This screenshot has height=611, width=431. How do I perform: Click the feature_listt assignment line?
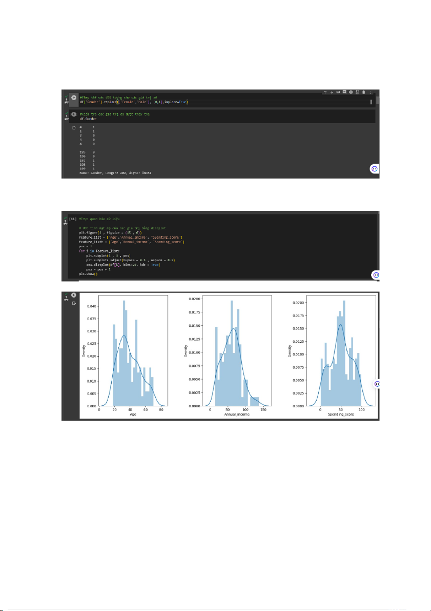[x=132, y=242]
